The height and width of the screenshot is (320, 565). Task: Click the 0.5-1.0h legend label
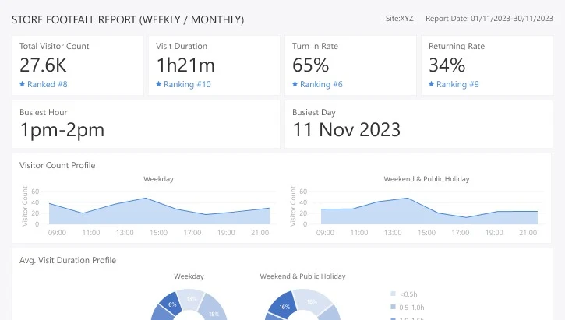tap(411, 308)
